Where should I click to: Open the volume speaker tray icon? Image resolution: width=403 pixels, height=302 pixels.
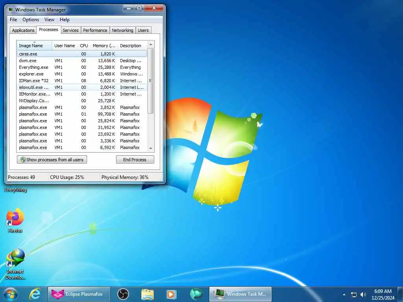(363, 295)
